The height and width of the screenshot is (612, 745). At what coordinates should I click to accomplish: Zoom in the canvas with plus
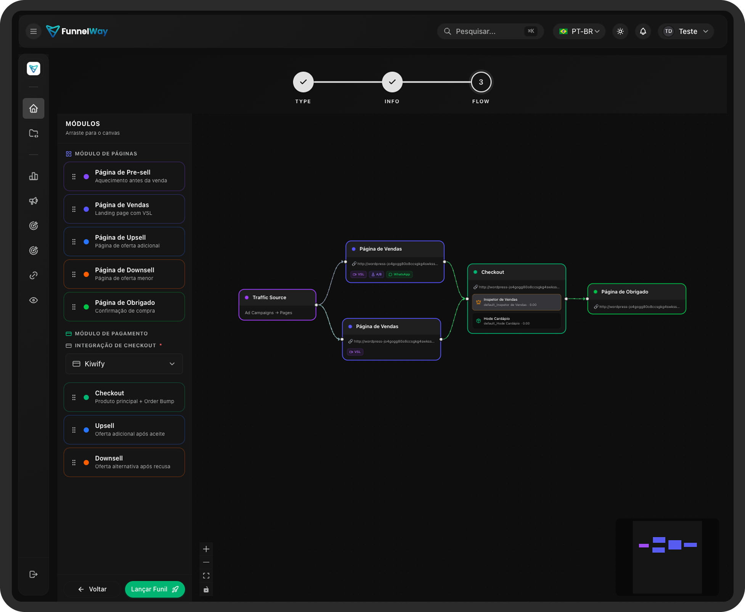(x=206, y=549)
